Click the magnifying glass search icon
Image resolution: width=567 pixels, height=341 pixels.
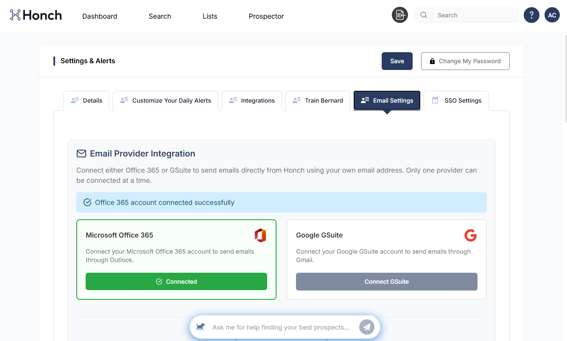point(423,15)
